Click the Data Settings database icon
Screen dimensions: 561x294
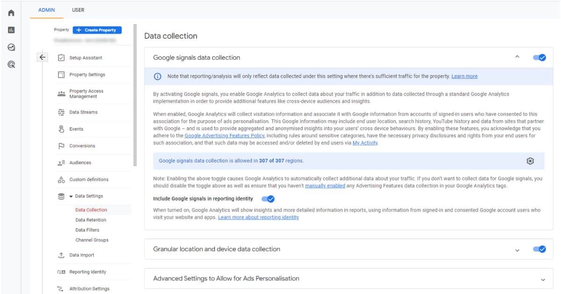[61, 196]
